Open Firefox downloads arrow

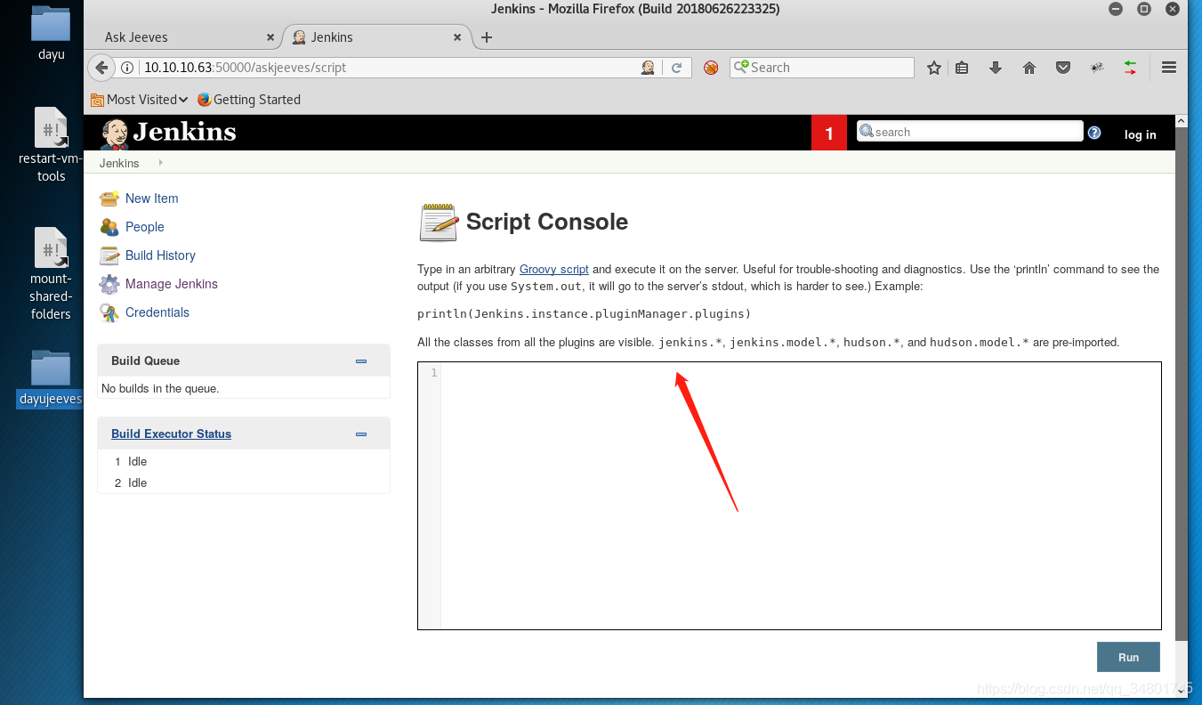coord(996,68)
